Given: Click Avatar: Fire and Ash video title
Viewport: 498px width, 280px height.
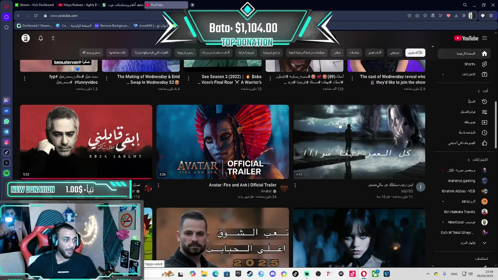Looking at the screenshot, I should click(242, 185).
